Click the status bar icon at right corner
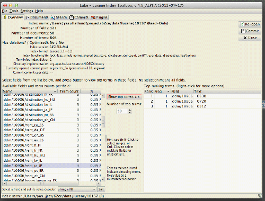 [x=259, y=196]
